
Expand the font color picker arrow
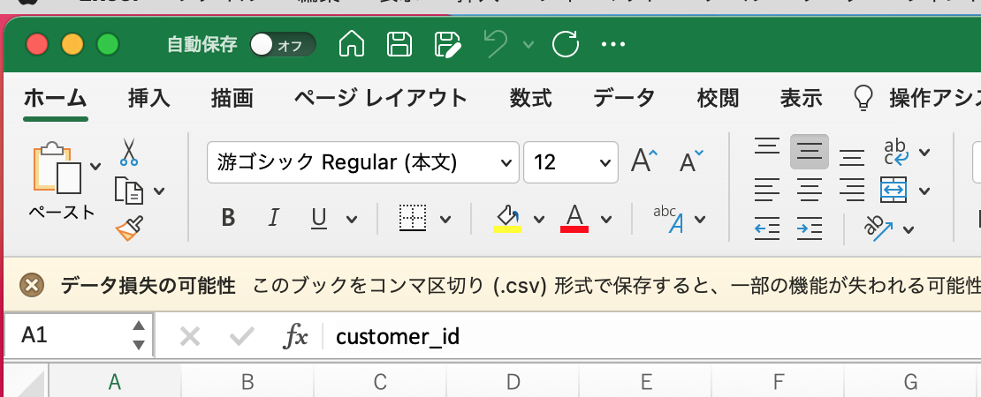[x=605, y=219]
